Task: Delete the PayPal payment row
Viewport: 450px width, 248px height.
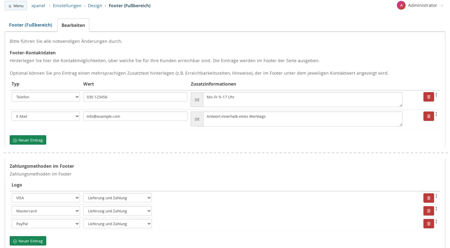Action: click(x=428, y=224)
